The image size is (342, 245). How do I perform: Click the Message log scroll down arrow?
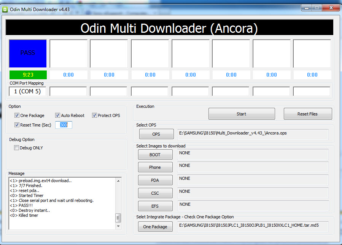118,226
